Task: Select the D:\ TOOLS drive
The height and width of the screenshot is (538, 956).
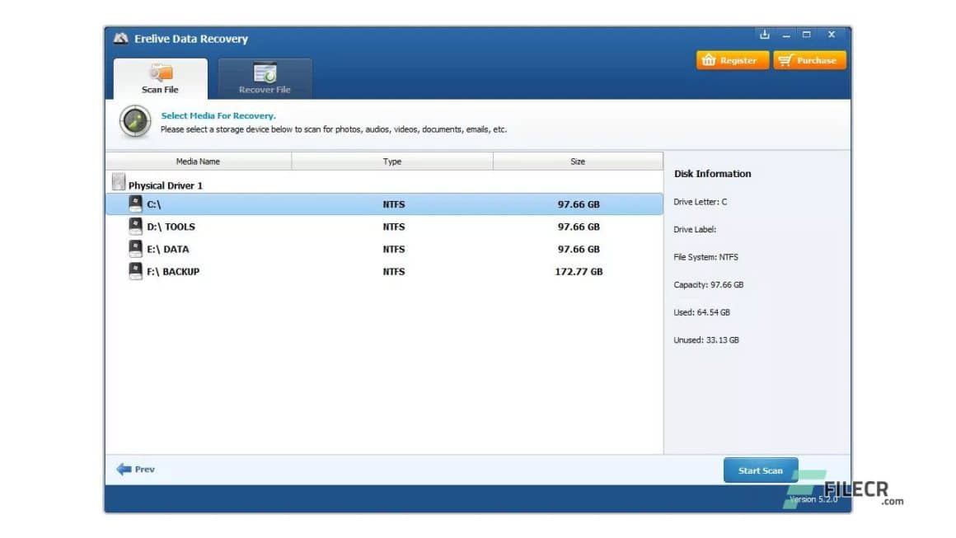Action: pyautogui.click(x=384, y=227)
